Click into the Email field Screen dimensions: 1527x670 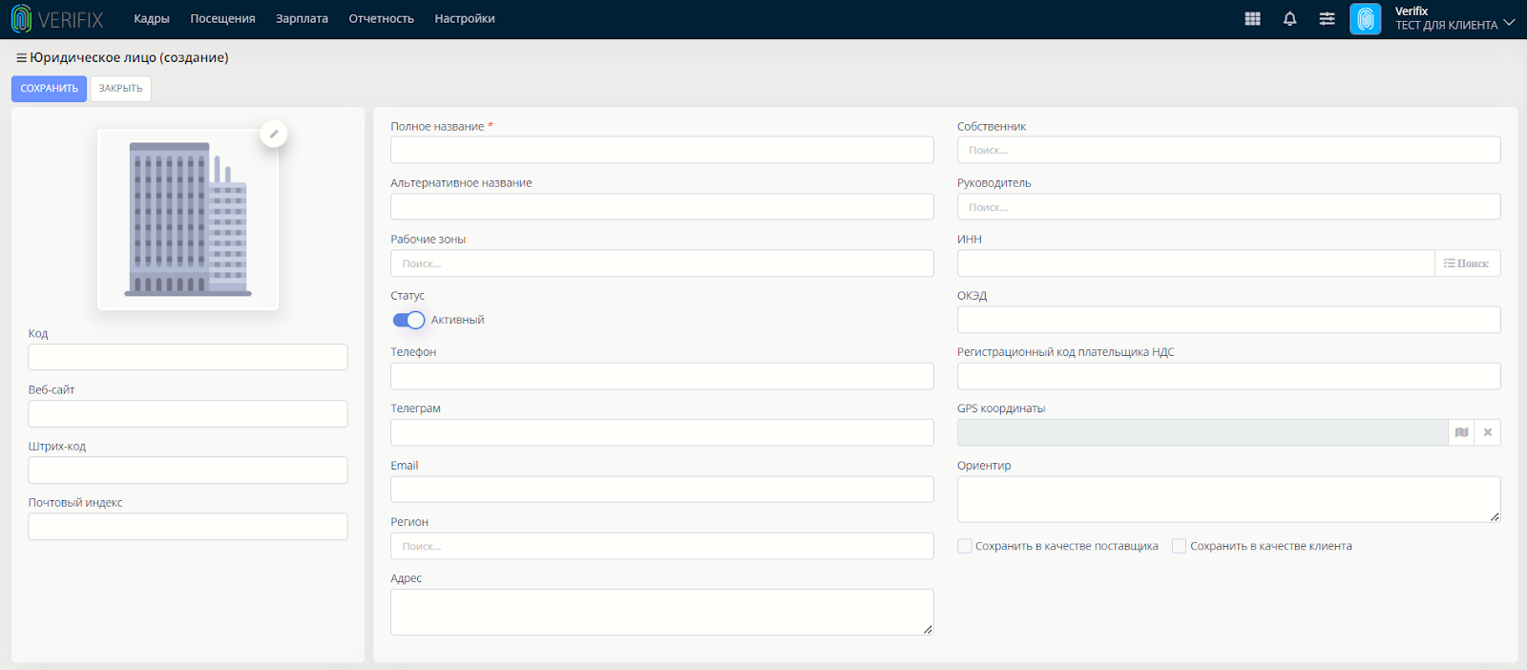661,490
